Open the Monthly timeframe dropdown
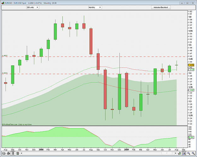Screen dimensions: 197x157 pyautogui.click(x=95, y=8)
